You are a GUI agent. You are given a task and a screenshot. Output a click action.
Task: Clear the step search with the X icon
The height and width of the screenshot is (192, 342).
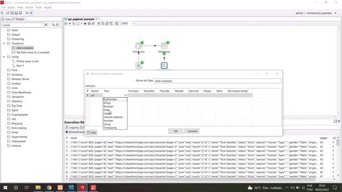46,25
